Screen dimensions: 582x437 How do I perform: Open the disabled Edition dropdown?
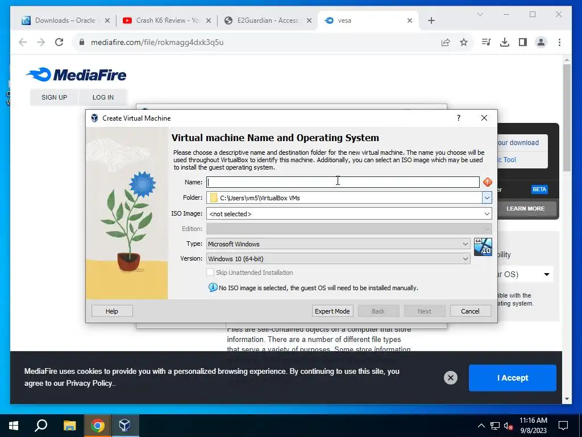point(350,229)
